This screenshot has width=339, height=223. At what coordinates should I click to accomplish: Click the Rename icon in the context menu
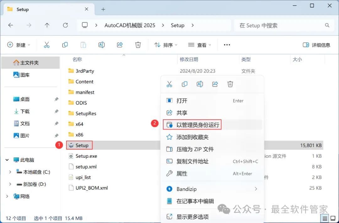point(200,84)
